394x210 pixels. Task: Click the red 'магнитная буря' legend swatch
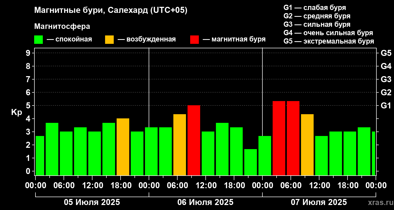coord(195,40)
